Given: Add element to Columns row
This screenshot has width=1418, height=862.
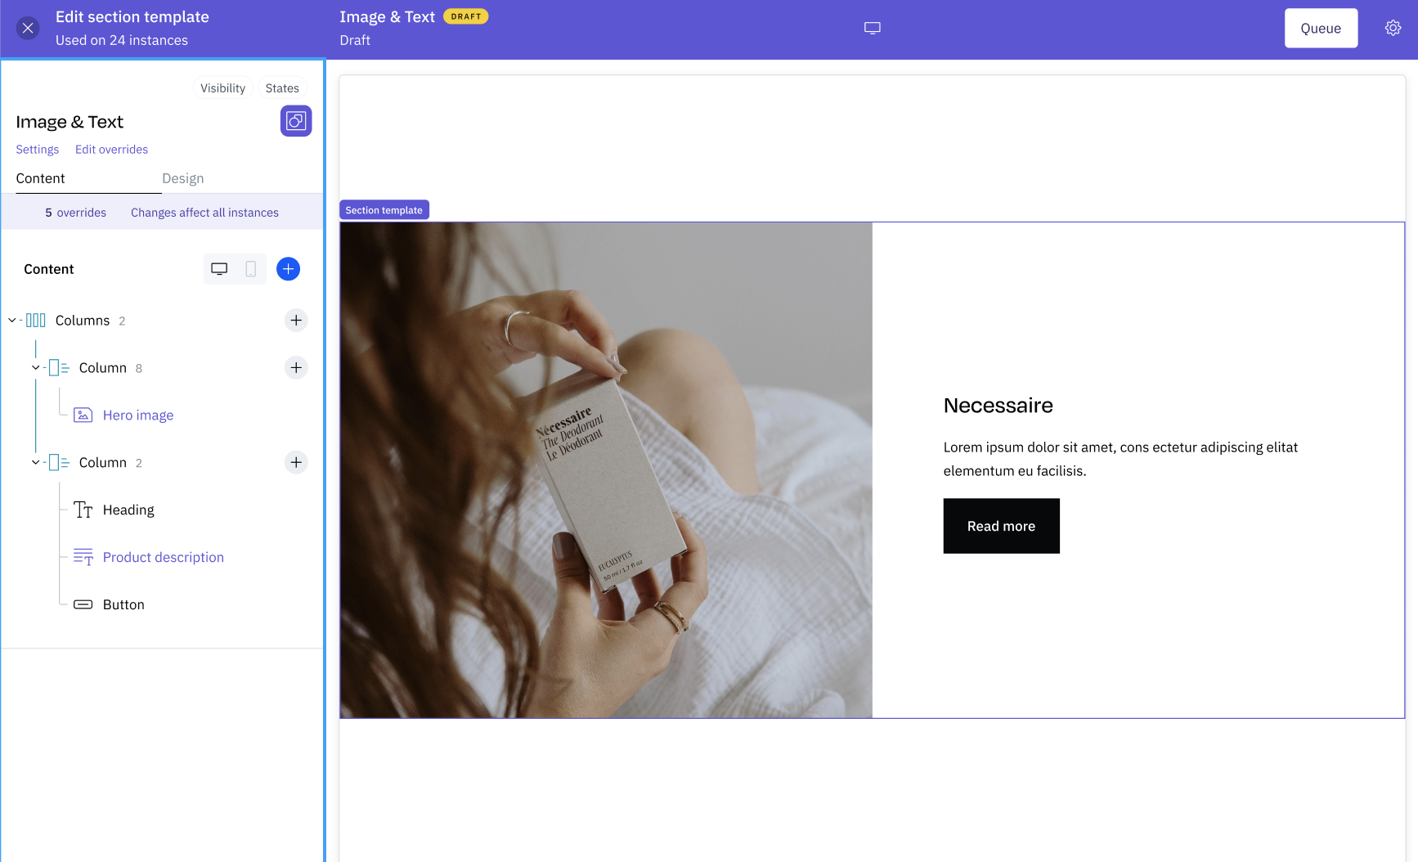Looking at the screenshot, I should [x=296, y=321].
